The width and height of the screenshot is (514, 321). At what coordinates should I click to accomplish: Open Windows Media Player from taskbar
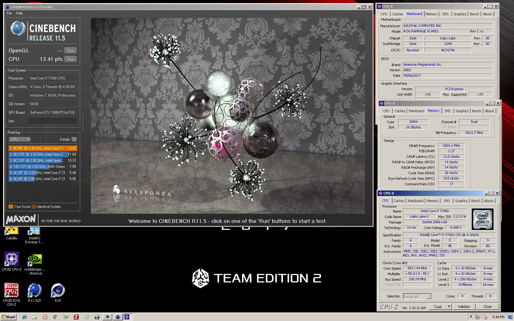click(x=45, y=317)
